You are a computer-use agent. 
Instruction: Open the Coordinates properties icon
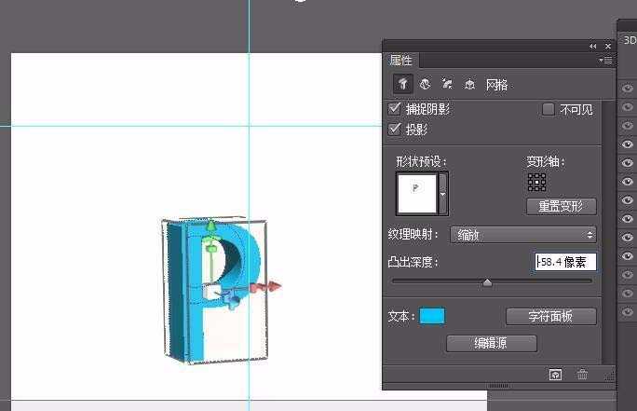coord(469,84)
